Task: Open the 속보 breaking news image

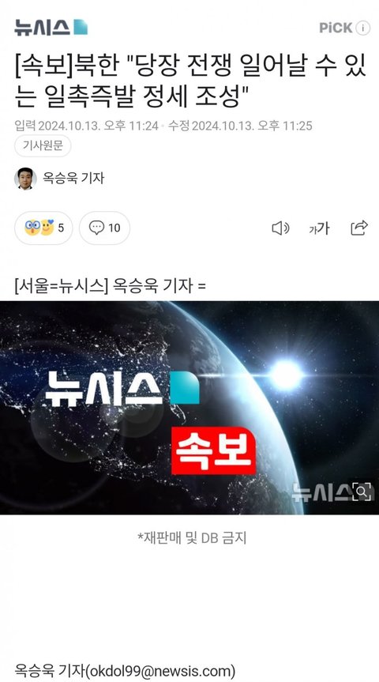Action: point(189,408)
